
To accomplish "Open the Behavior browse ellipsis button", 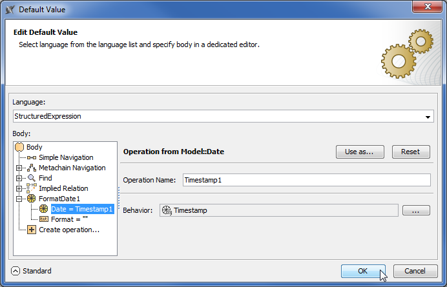I will point(416,210).
